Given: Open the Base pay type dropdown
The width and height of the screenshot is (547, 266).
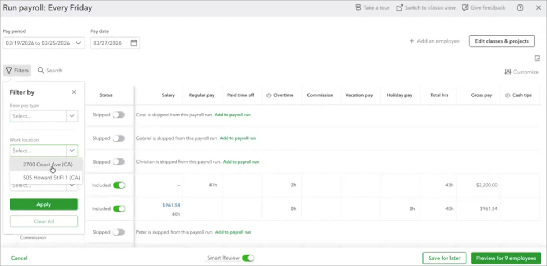Looking at the screenshot, I should pyautogui.click(x=72, y=116).
